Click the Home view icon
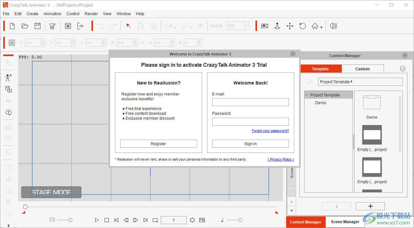 [x=315, y=26]
